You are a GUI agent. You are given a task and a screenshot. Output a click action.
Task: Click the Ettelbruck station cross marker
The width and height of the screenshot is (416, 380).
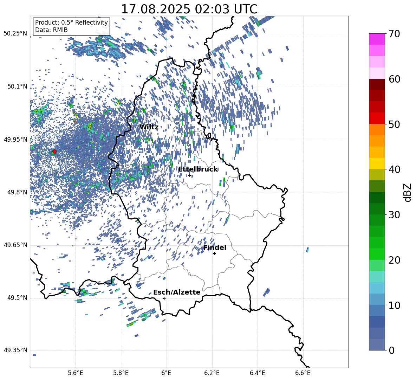(189, 175)
